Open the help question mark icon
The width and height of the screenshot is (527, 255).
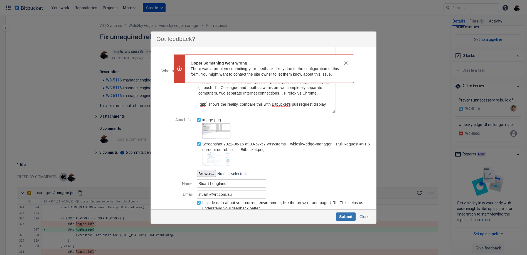[505, 8]
